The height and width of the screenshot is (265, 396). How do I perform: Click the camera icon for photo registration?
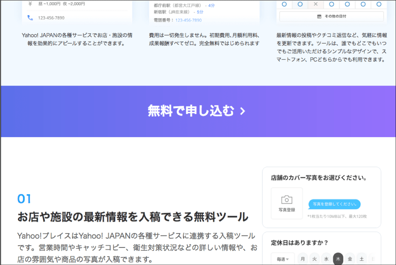(x=287, y=200)
